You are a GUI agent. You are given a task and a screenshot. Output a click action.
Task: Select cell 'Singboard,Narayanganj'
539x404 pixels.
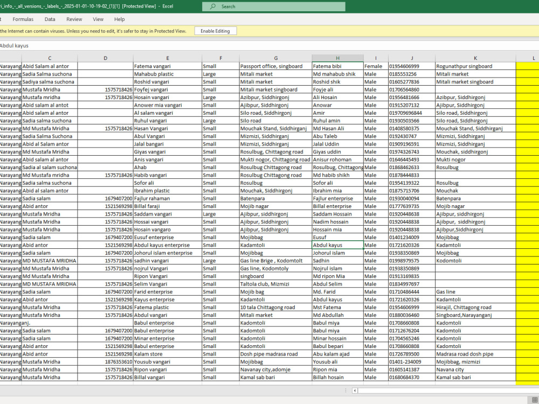pyautogui.click(x=475, y=315)
